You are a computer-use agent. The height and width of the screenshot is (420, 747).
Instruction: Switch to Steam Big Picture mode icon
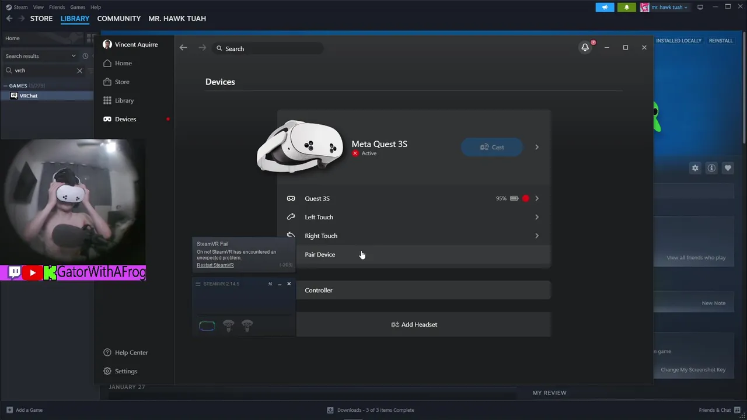click(x=700, y=7)
